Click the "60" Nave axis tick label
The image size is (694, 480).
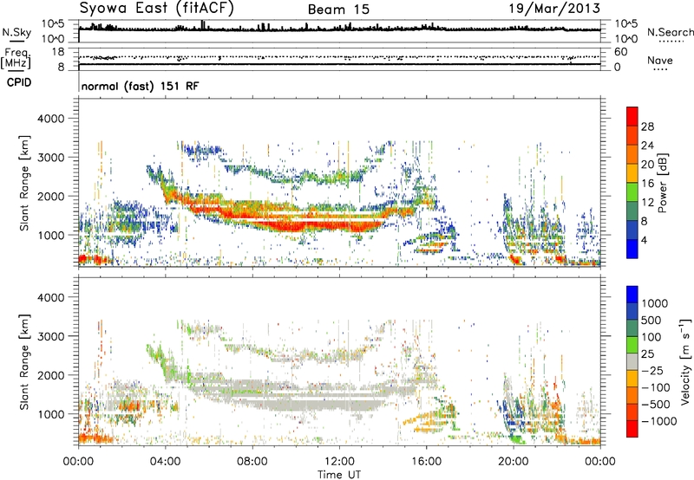pyautogui.click(x=620, y=52)
